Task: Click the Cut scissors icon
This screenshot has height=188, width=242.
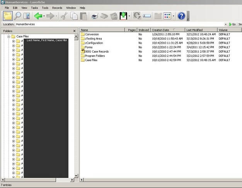Action: (x=64, y=16)
